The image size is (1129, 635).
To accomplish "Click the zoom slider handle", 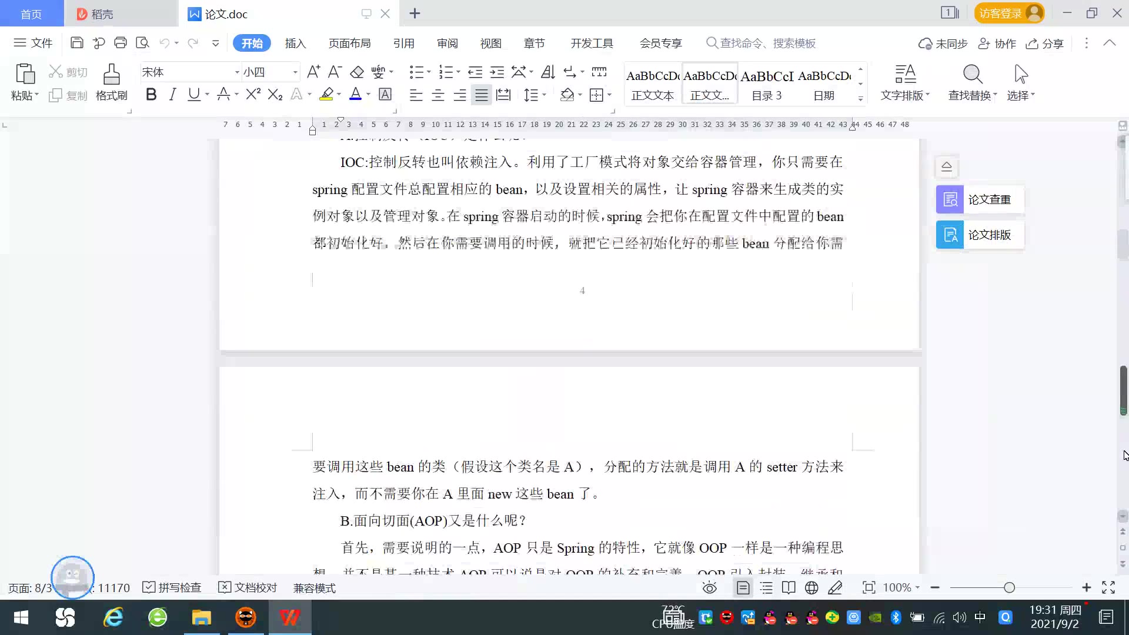I will pos(1009,588).
